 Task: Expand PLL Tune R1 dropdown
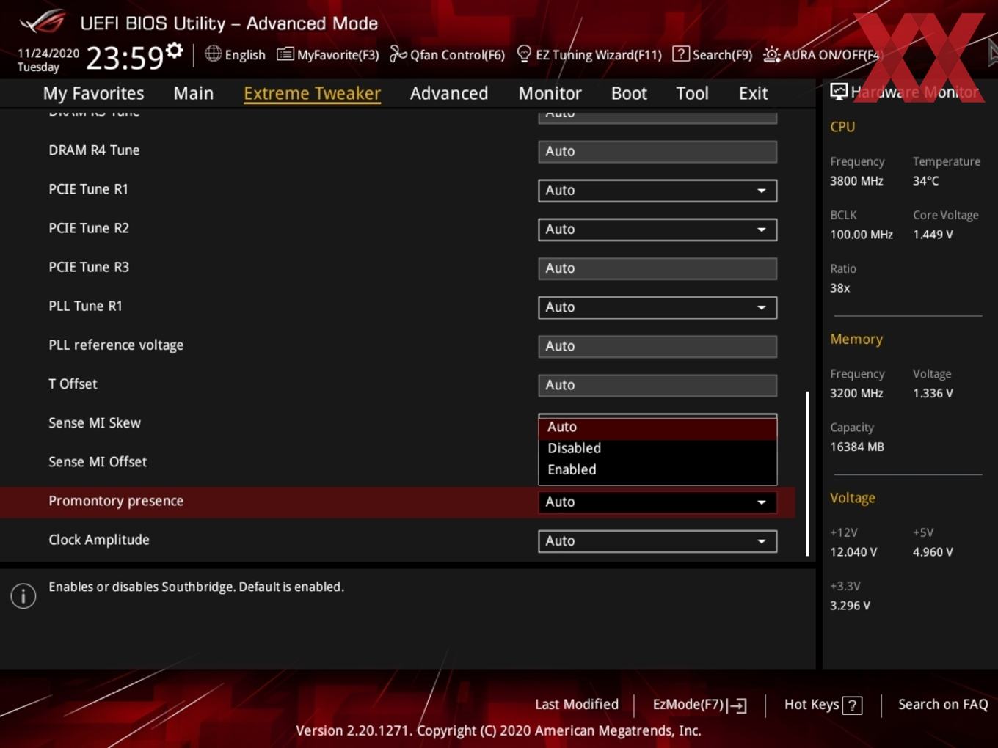(658, 307)
